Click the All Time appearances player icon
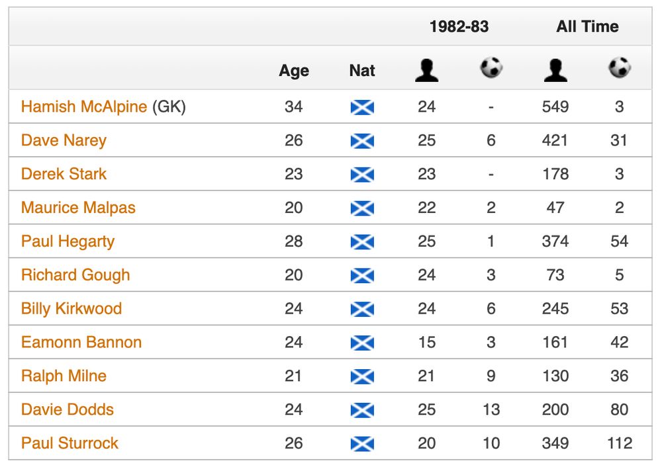662x469 pixels. click(x=555, y=69)
